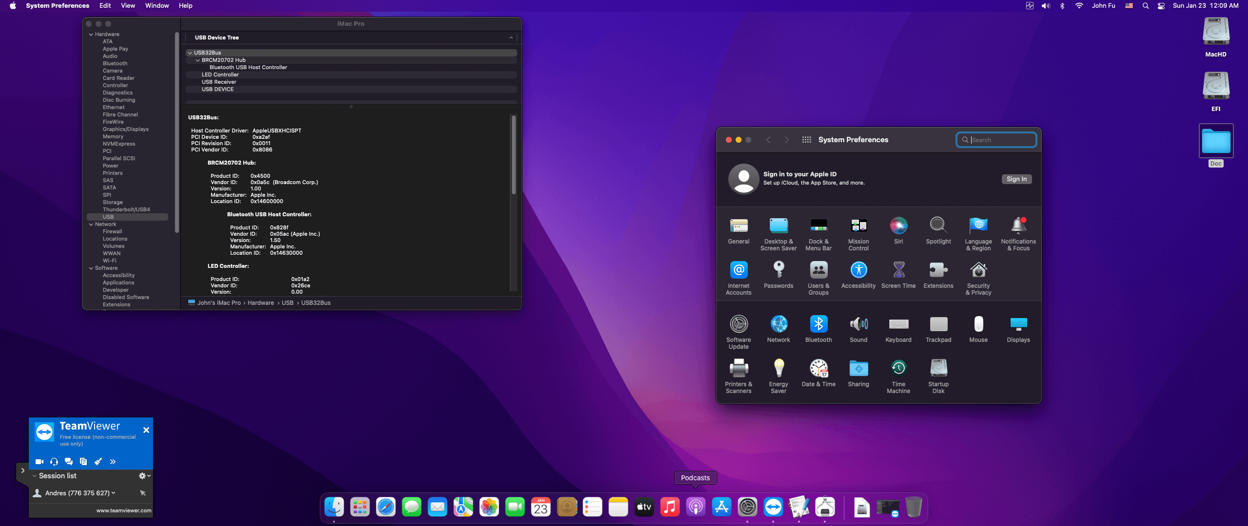Focus the System Preferences search field
Viewport: 1248px width, 526px height.
[996, 140]
